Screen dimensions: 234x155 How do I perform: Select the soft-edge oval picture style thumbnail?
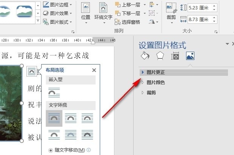(5, 11)
